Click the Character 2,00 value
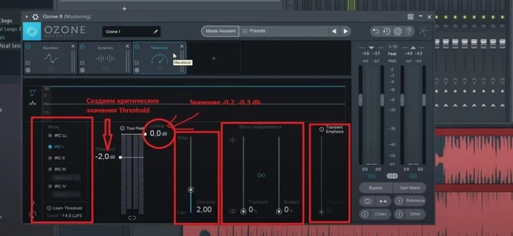Screen dimensions: 513x236 tap(204, 209)
